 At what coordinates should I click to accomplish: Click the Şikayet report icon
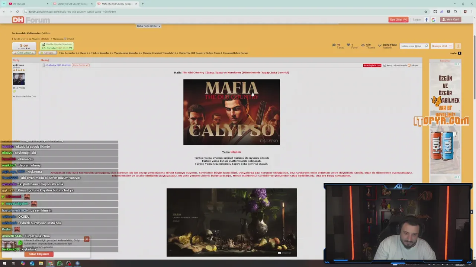tap(409, 65)
